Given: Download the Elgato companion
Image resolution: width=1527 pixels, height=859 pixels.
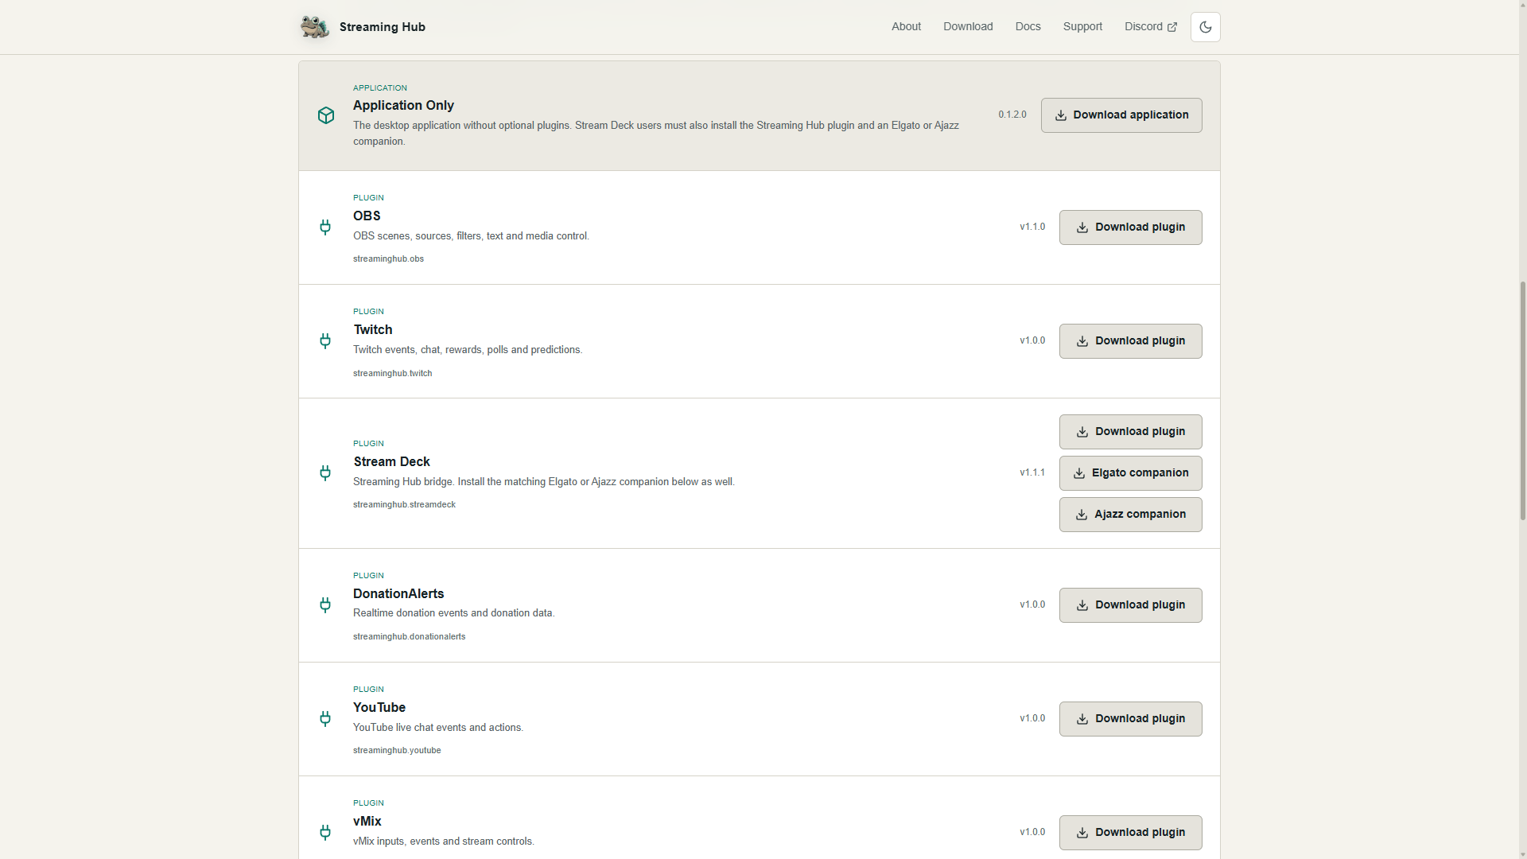Looking at the screenshot, I should (1130, 473).
